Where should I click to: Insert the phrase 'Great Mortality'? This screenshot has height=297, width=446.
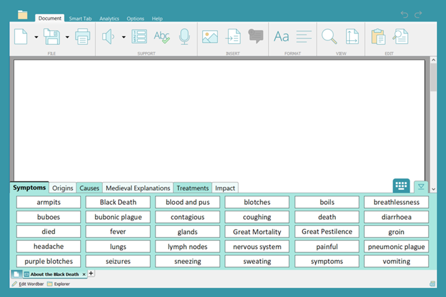click(x=257, y=232)
